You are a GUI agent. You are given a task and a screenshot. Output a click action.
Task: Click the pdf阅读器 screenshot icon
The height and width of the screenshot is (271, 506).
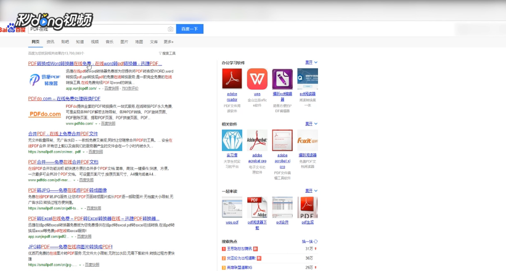click(x=308, y=79)
